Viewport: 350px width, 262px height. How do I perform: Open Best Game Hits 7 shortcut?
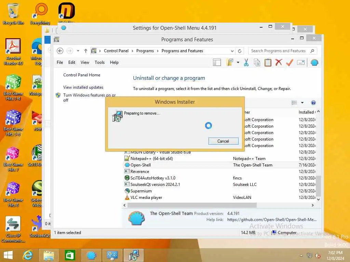[x=13, y=159]
